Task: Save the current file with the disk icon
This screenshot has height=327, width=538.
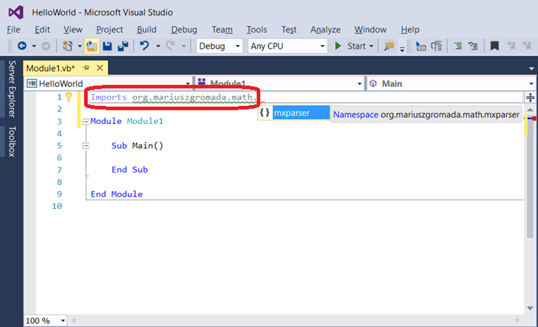Action: pyautogui.click(x=107, y=46)
